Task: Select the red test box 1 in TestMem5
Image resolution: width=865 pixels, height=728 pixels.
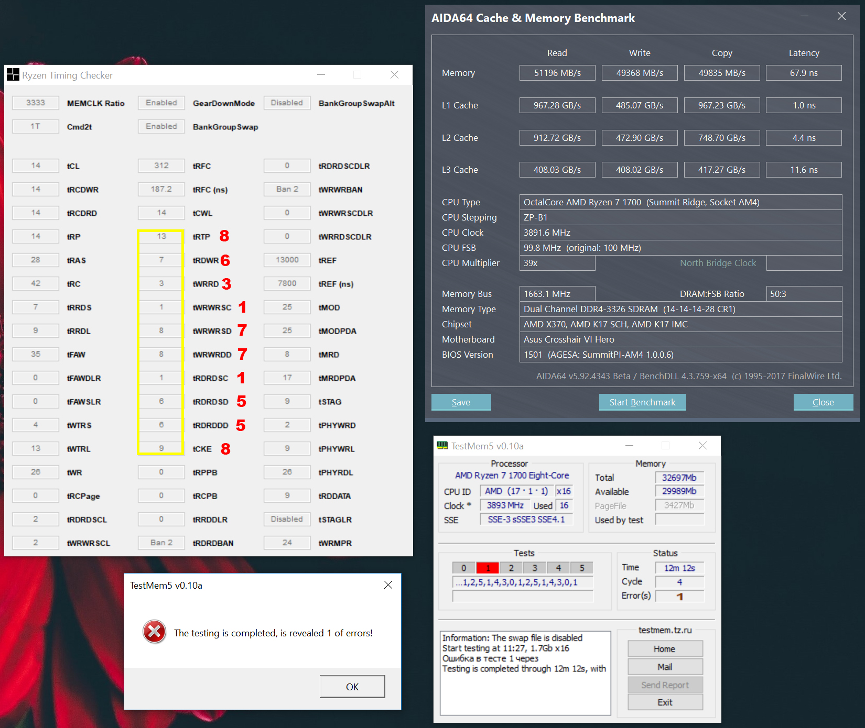Action: [488, 568]
